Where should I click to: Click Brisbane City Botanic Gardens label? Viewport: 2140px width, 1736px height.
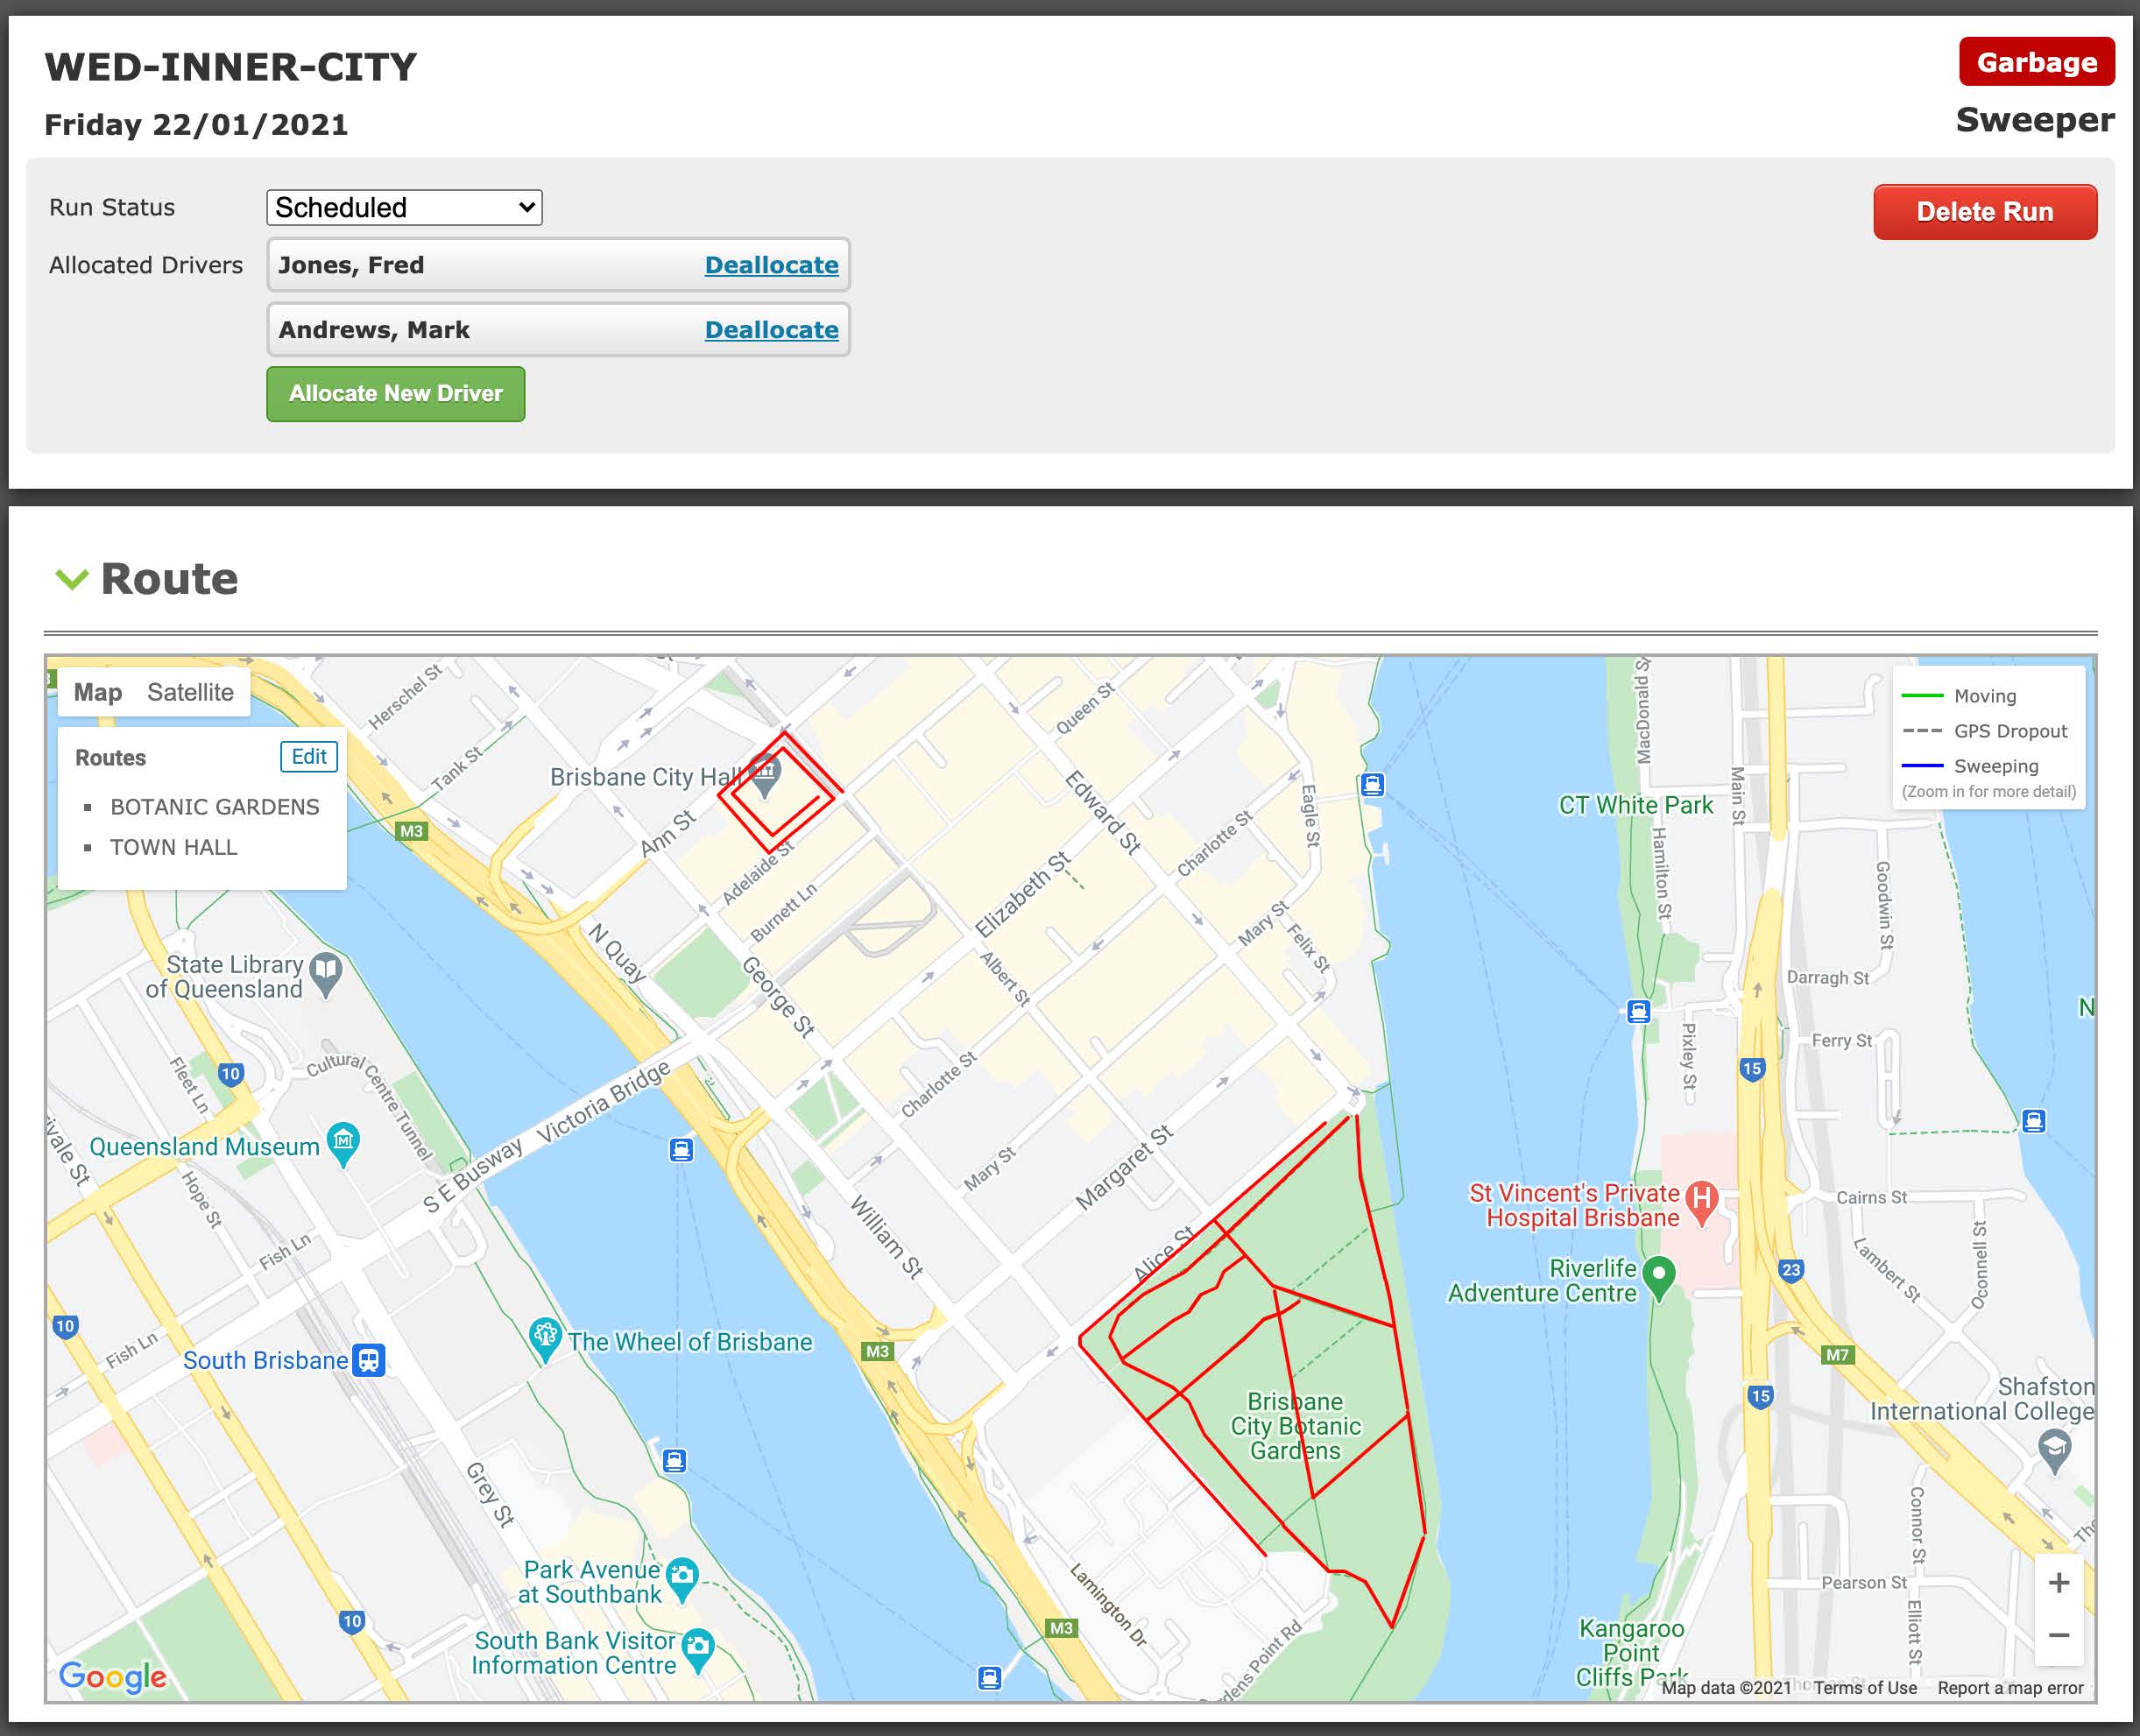(x=1295, y=1426)
